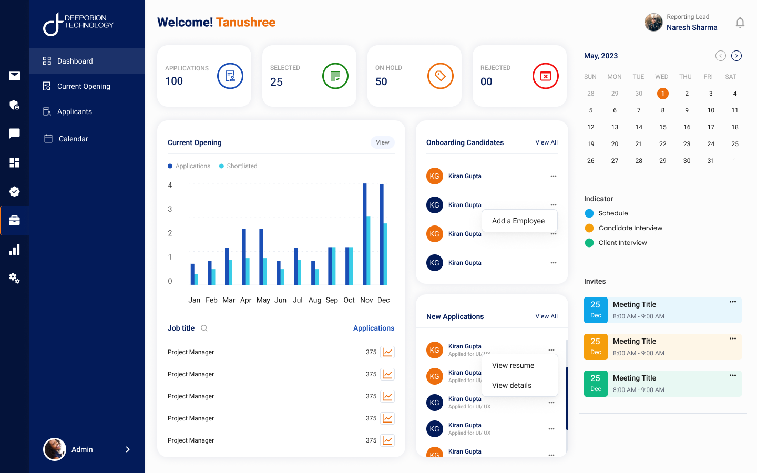
Task: Expand the Admin profile chevron
Action: [x=128, y=449]
